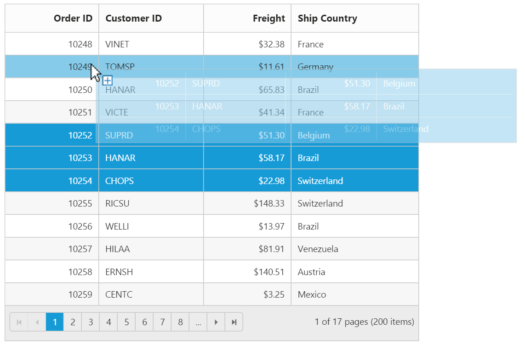Screen dimensions: 525x345
Task: Sort by Order ID column header
Action: coord(73,18)
